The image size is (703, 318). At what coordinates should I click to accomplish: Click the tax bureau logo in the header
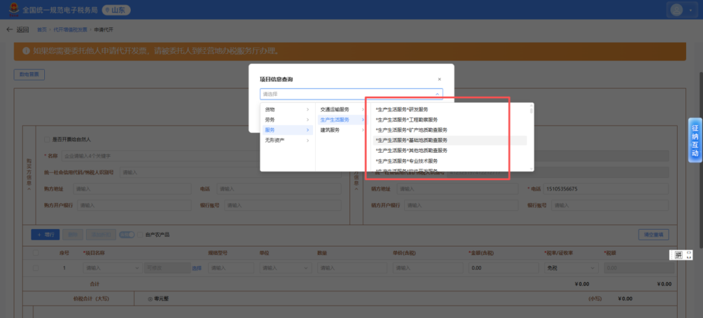click(x=14, y=9)
